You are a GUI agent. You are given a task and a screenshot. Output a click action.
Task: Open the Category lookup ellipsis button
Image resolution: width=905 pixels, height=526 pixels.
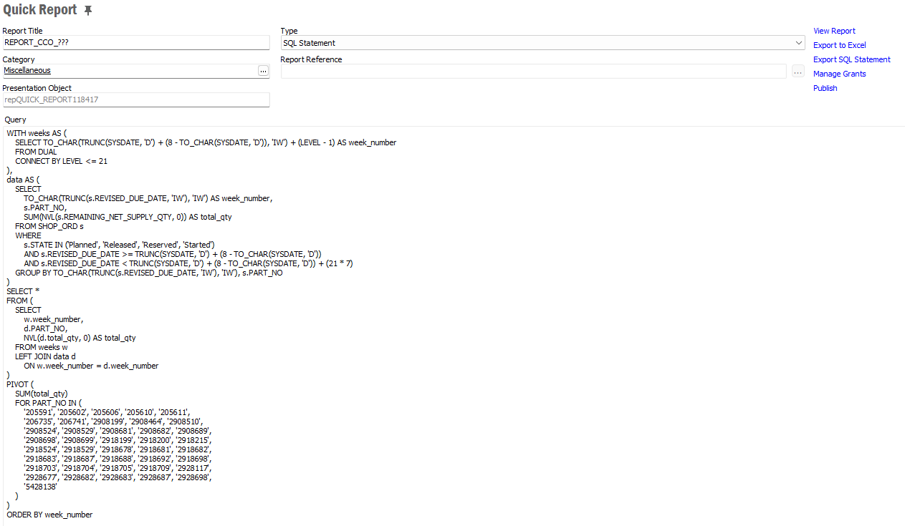pyautogui.click(x=264, y=71)
